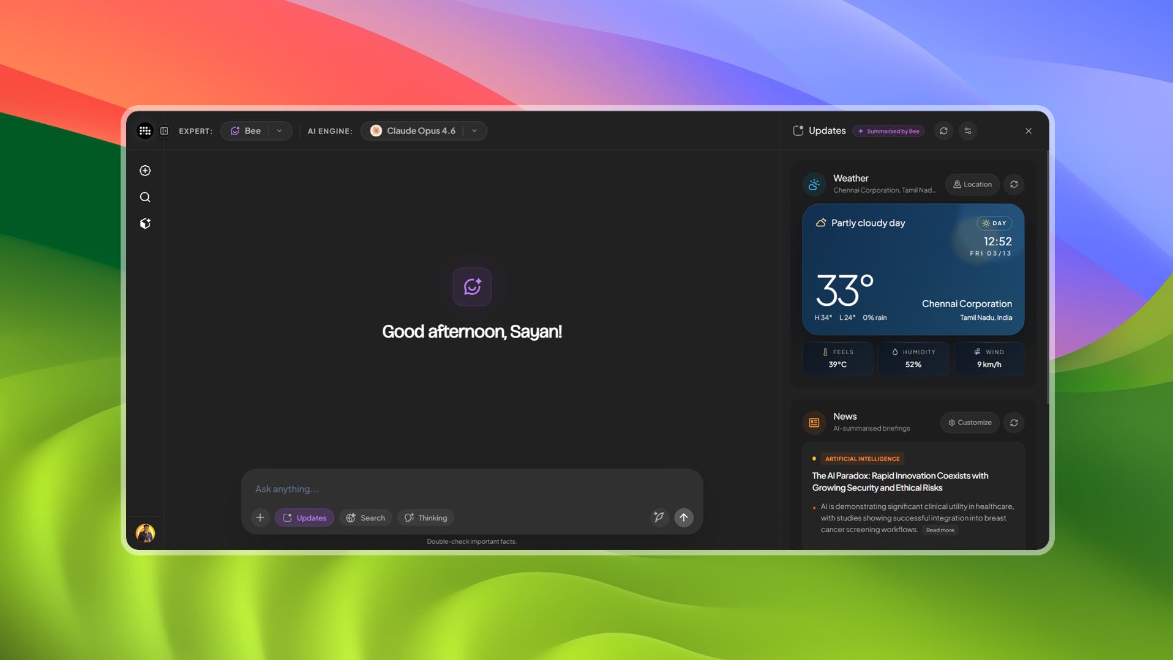Click the Wind 9 km/h tile
Viewport: 1173px width, 660px height.
pos(989,358)
